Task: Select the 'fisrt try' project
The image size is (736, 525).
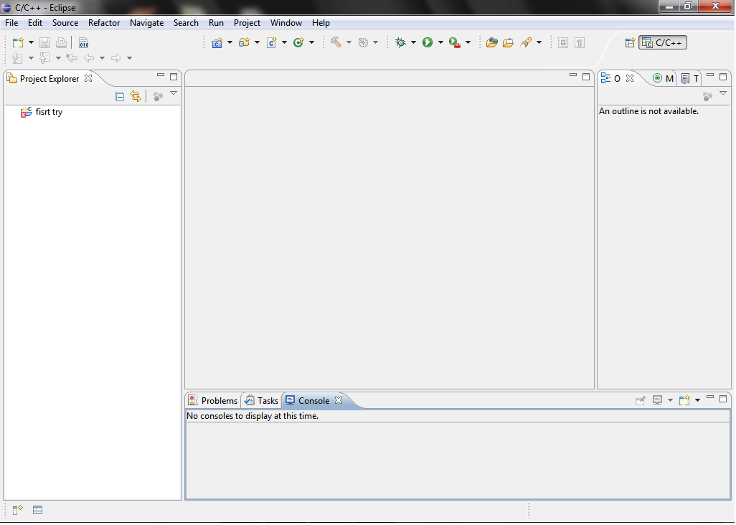Action: click(x=47, y=112)
